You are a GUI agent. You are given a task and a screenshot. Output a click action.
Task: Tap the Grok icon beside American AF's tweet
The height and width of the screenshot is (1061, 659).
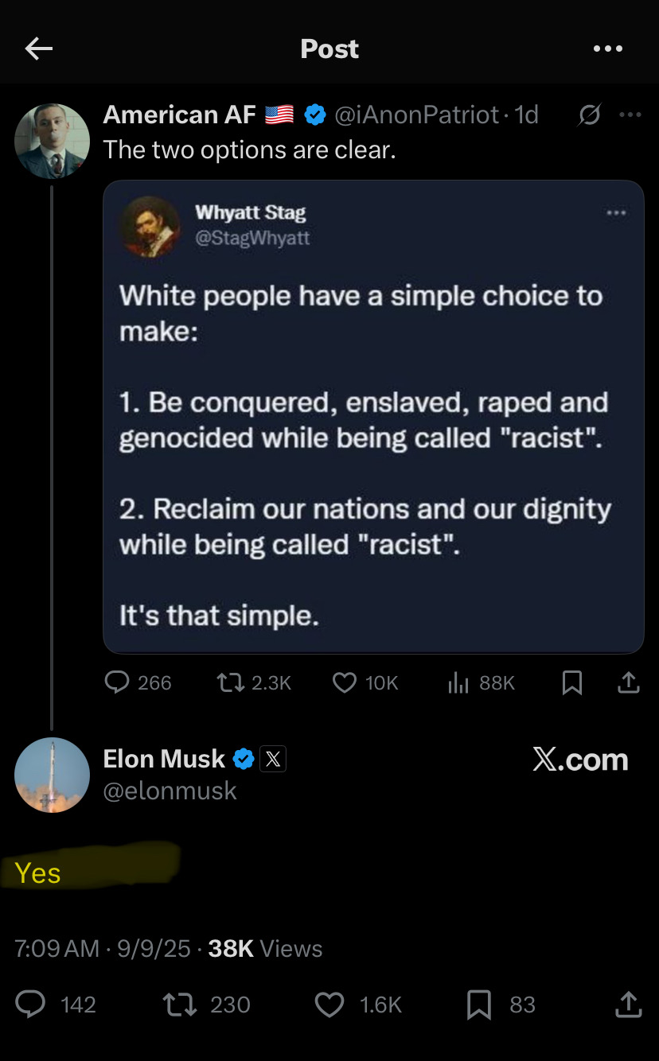pos(589,116)
